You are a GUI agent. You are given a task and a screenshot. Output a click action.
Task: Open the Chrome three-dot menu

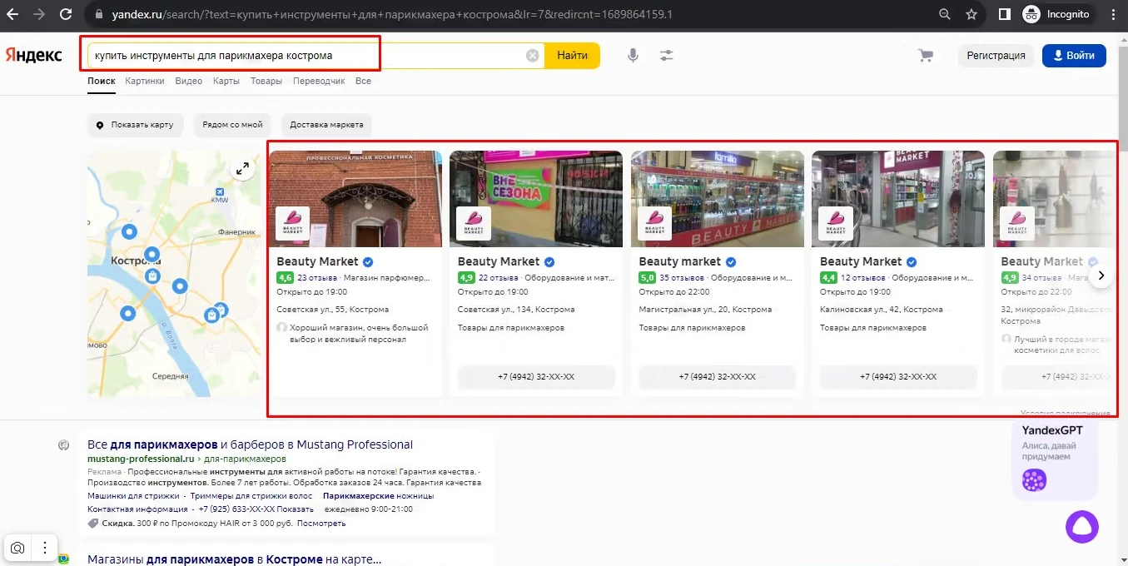1113,14
